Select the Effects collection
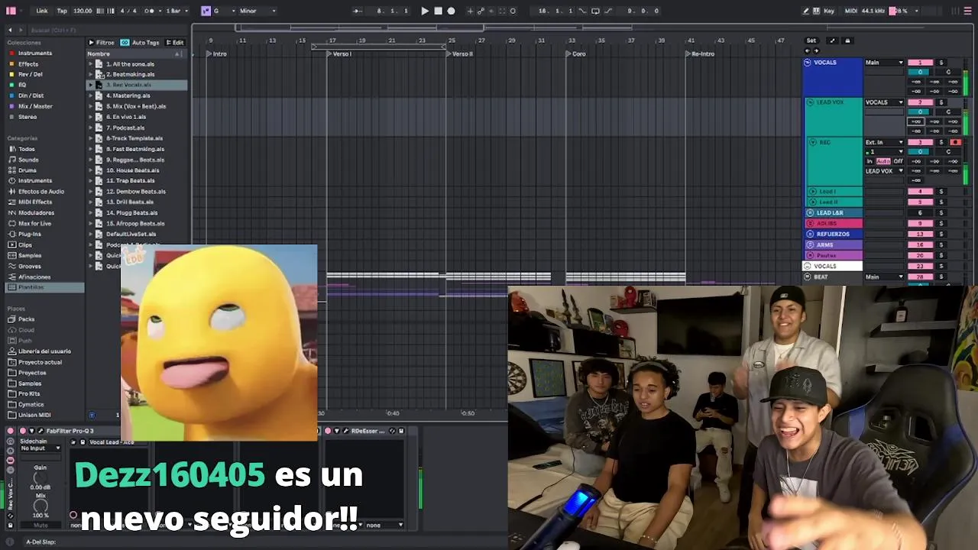This screenshot has width=978, height=550. click(x=28, y=64)
